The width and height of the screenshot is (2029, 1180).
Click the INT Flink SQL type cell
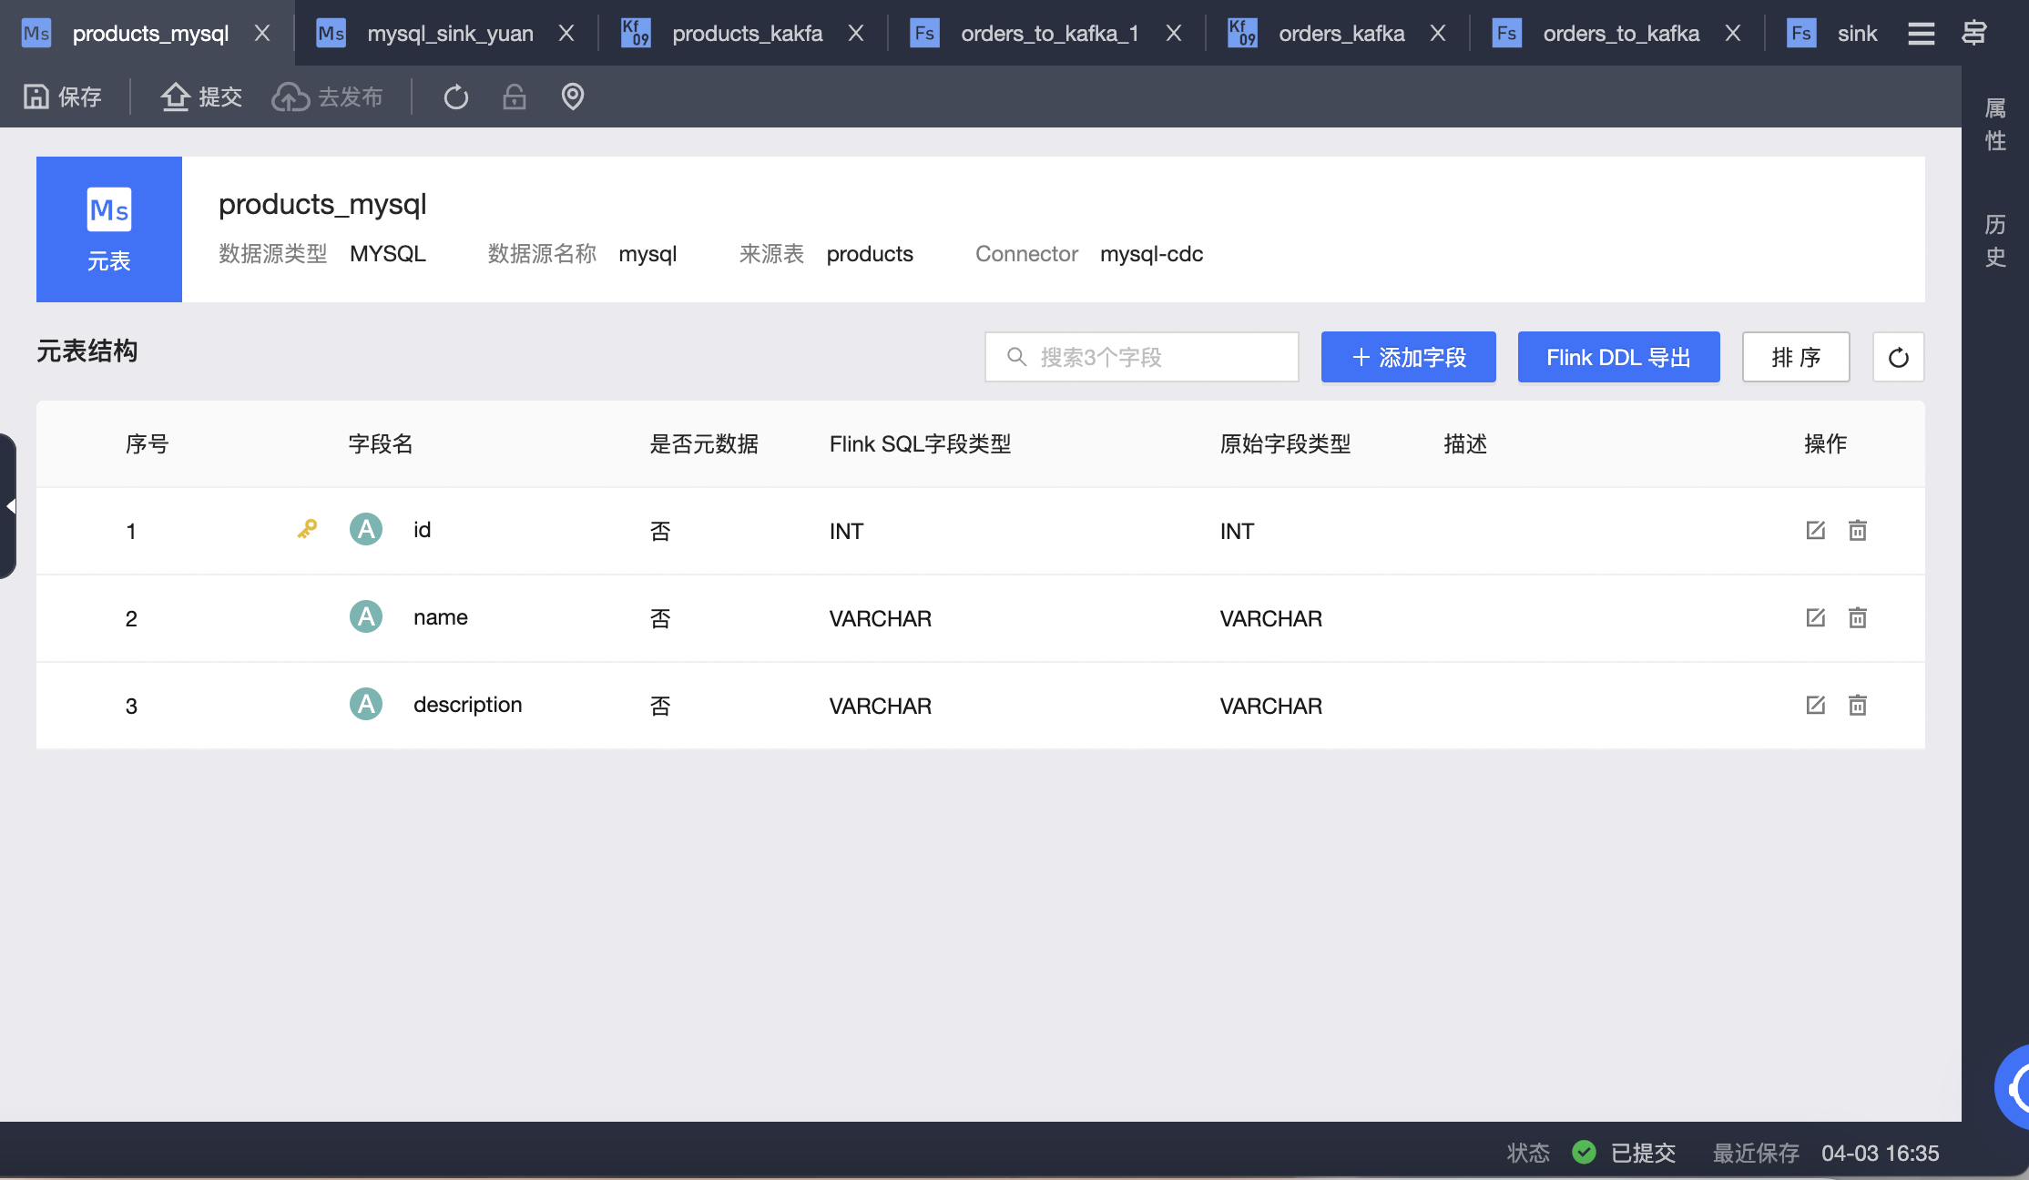846,531
